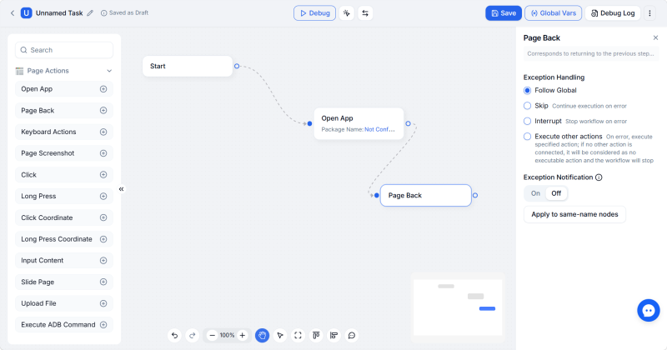Click the Start node output port
This screenshot has height=350, width=667.
[237, 66]
